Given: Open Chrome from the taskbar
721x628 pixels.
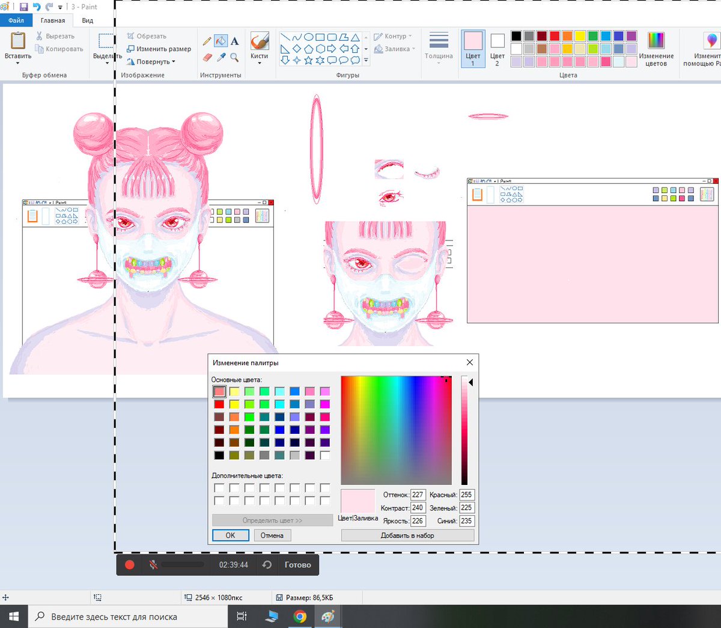Looking at the screenshot, I should pos(300,617).
